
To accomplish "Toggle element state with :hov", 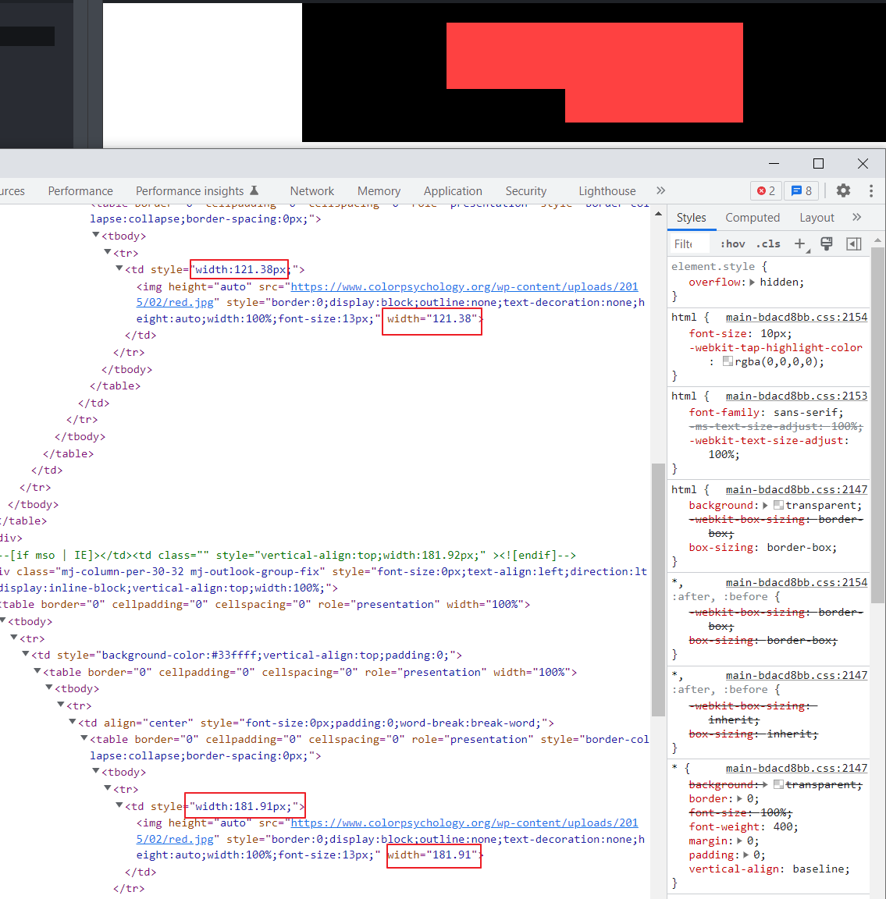I will [x=732, y=243].
